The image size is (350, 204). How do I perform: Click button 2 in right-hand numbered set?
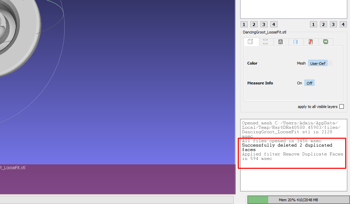point(323,24)
